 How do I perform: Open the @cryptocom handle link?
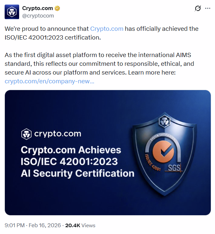pos(38,16)
